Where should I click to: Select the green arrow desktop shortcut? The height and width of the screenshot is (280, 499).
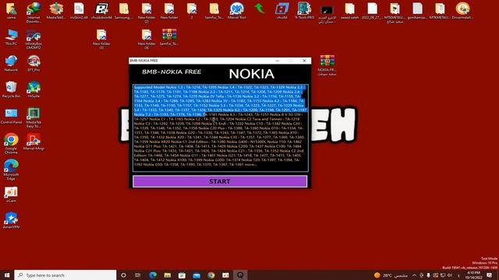(x=260, y=9)
